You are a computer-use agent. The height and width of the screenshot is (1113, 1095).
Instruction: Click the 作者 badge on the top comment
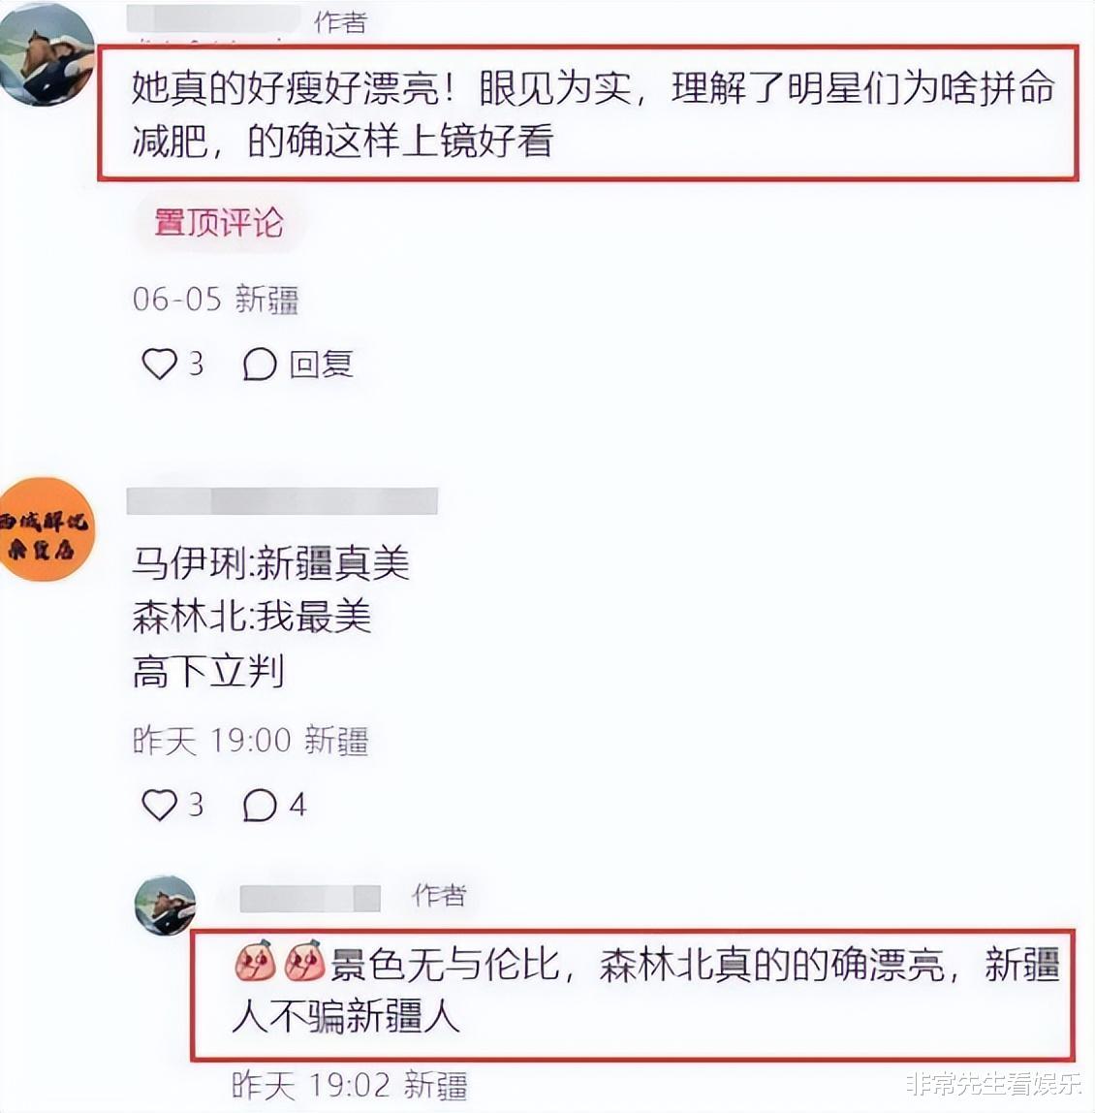coord(341,22)
